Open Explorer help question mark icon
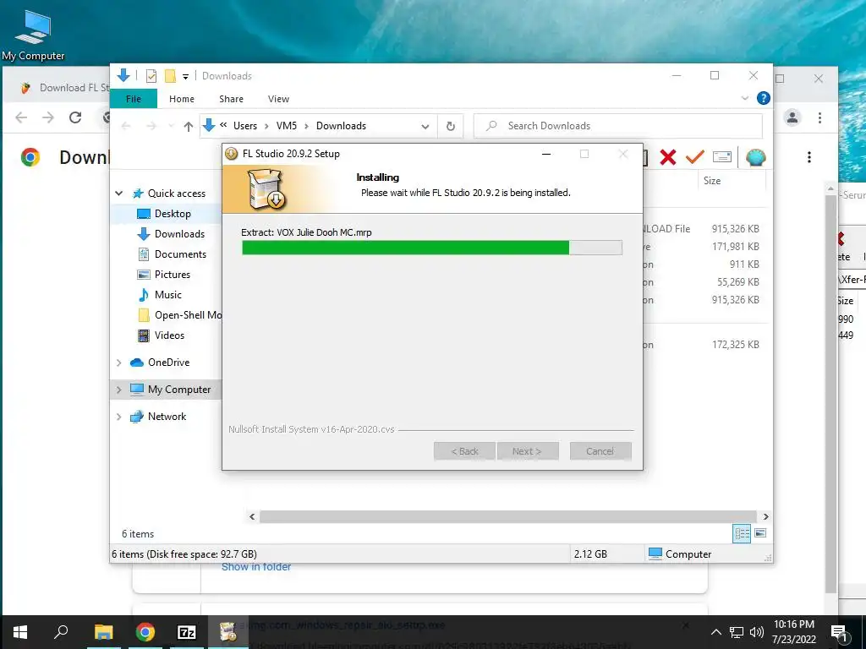The image size is (866, 649). pyautogui.click(x=764, y=98)
